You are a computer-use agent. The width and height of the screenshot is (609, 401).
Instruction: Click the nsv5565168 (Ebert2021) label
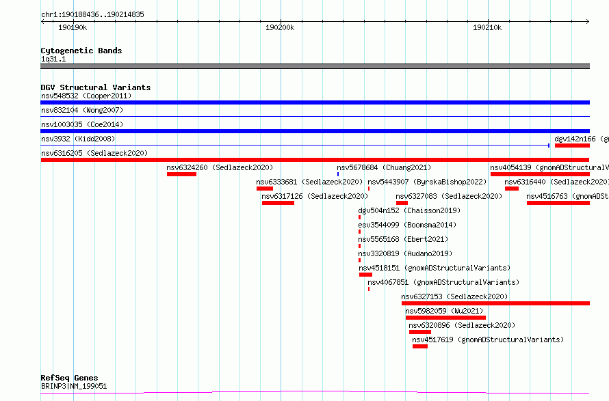click(x=403, y=239)
